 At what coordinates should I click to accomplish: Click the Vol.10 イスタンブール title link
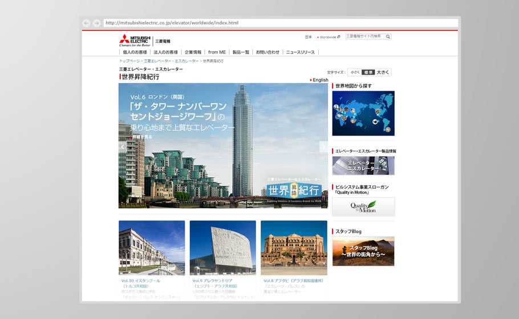click(x=141, y=283)
